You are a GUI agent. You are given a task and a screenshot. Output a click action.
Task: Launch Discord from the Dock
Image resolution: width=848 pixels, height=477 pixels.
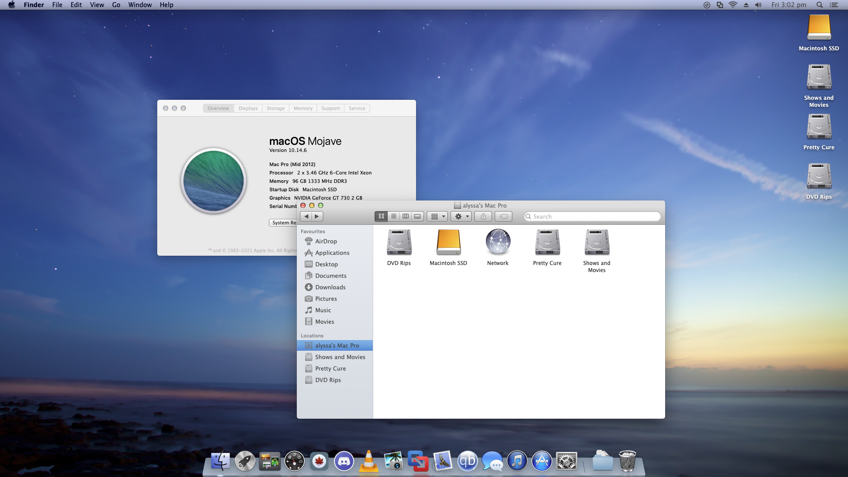[344, 462]
